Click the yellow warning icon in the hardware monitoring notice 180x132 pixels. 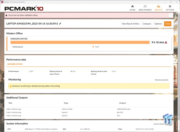[10, 86]
